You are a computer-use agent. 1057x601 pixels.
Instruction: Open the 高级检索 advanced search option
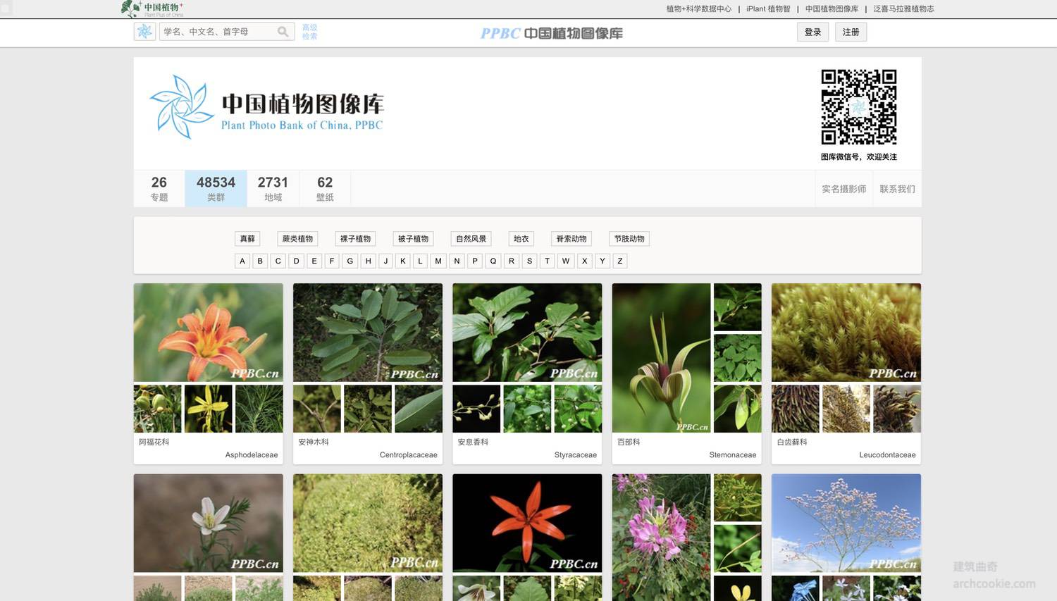(309, 32)
